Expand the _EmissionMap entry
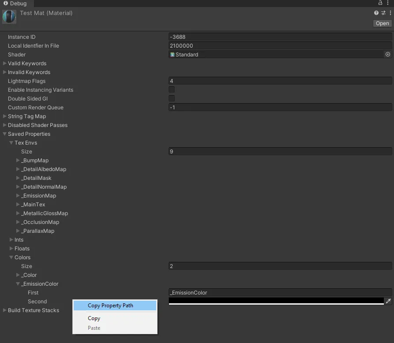Screen dimensions: 394x343 [x=18, y=195]
